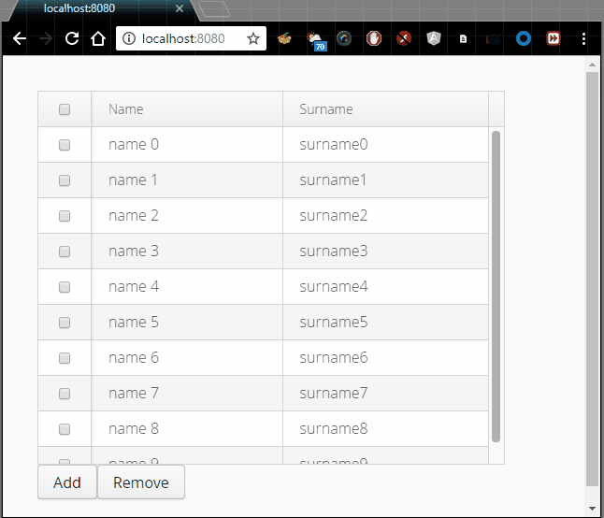Open the small white document extension icon
604x518 pixels.
coord(464,39)
